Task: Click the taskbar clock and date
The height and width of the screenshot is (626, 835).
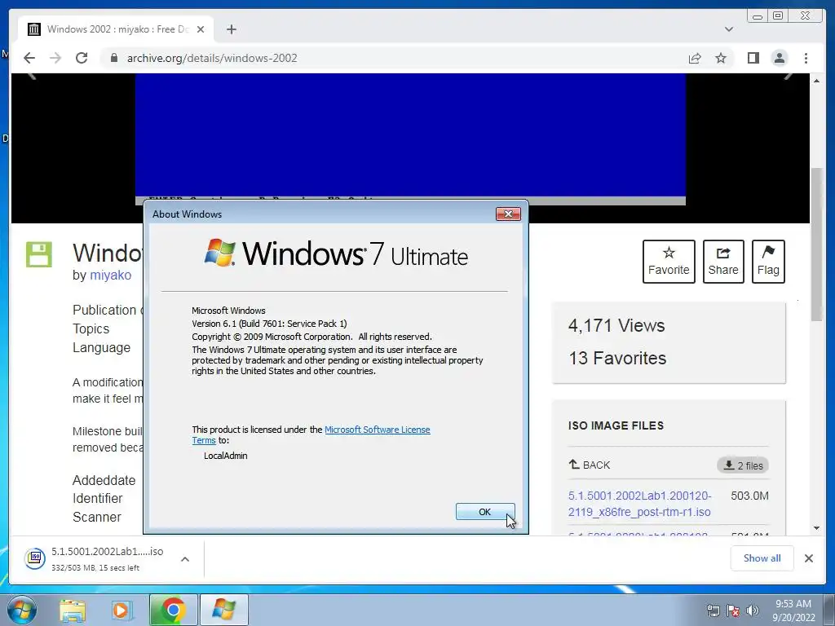Action: 793,611
